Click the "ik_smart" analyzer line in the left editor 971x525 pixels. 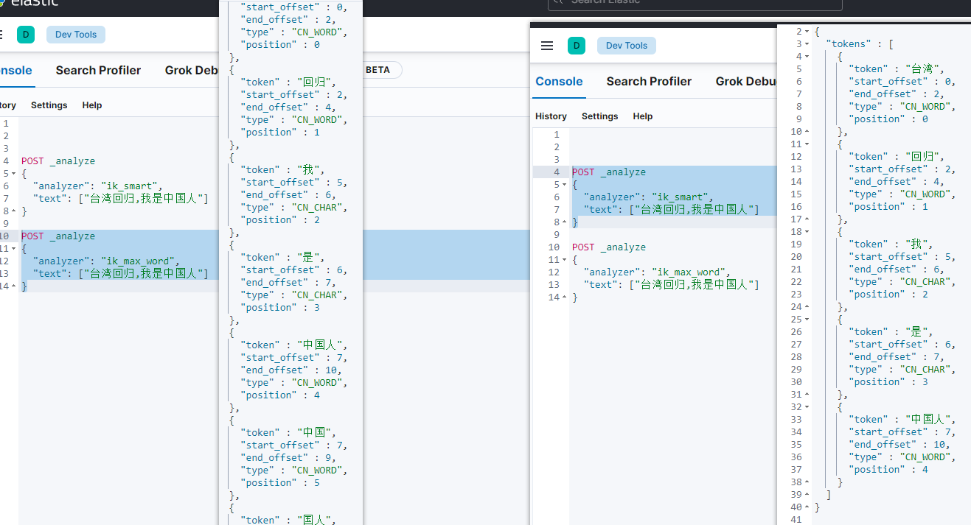(x=97, y=186)
